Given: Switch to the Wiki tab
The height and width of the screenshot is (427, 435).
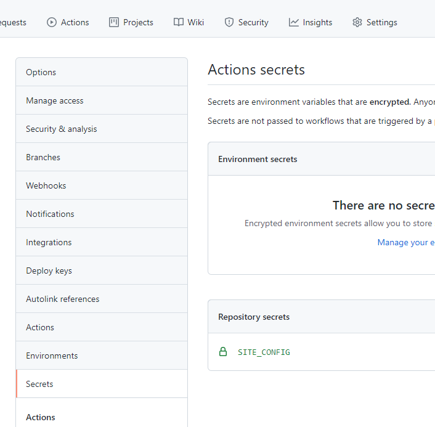Looking at the screenshot, I should (x=189, y=22).
